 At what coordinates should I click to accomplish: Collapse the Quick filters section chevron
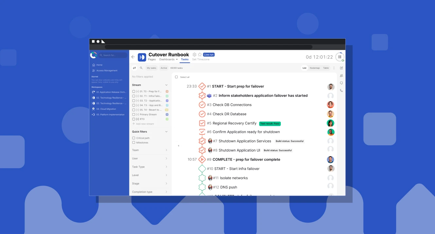pyautogui.click(x=166, y=132)
